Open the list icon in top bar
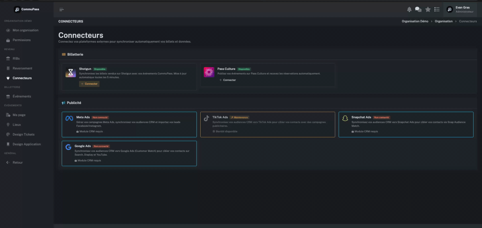This screenshot has height=228, width=482. pyautogui.click(x=437, y=9)
